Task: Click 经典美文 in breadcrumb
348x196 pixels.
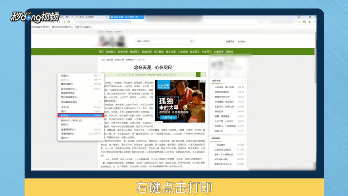Action: point(130,60)
